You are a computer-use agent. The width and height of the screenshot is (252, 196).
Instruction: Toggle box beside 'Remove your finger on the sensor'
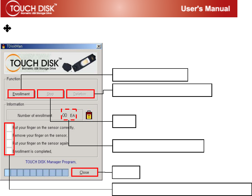pos(9,136)
